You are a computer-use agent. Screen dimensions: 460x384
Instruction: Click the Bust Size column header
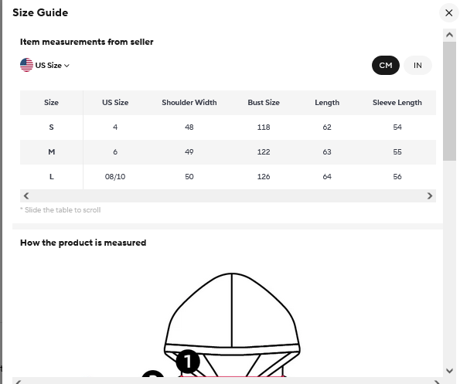coord(264,103)
